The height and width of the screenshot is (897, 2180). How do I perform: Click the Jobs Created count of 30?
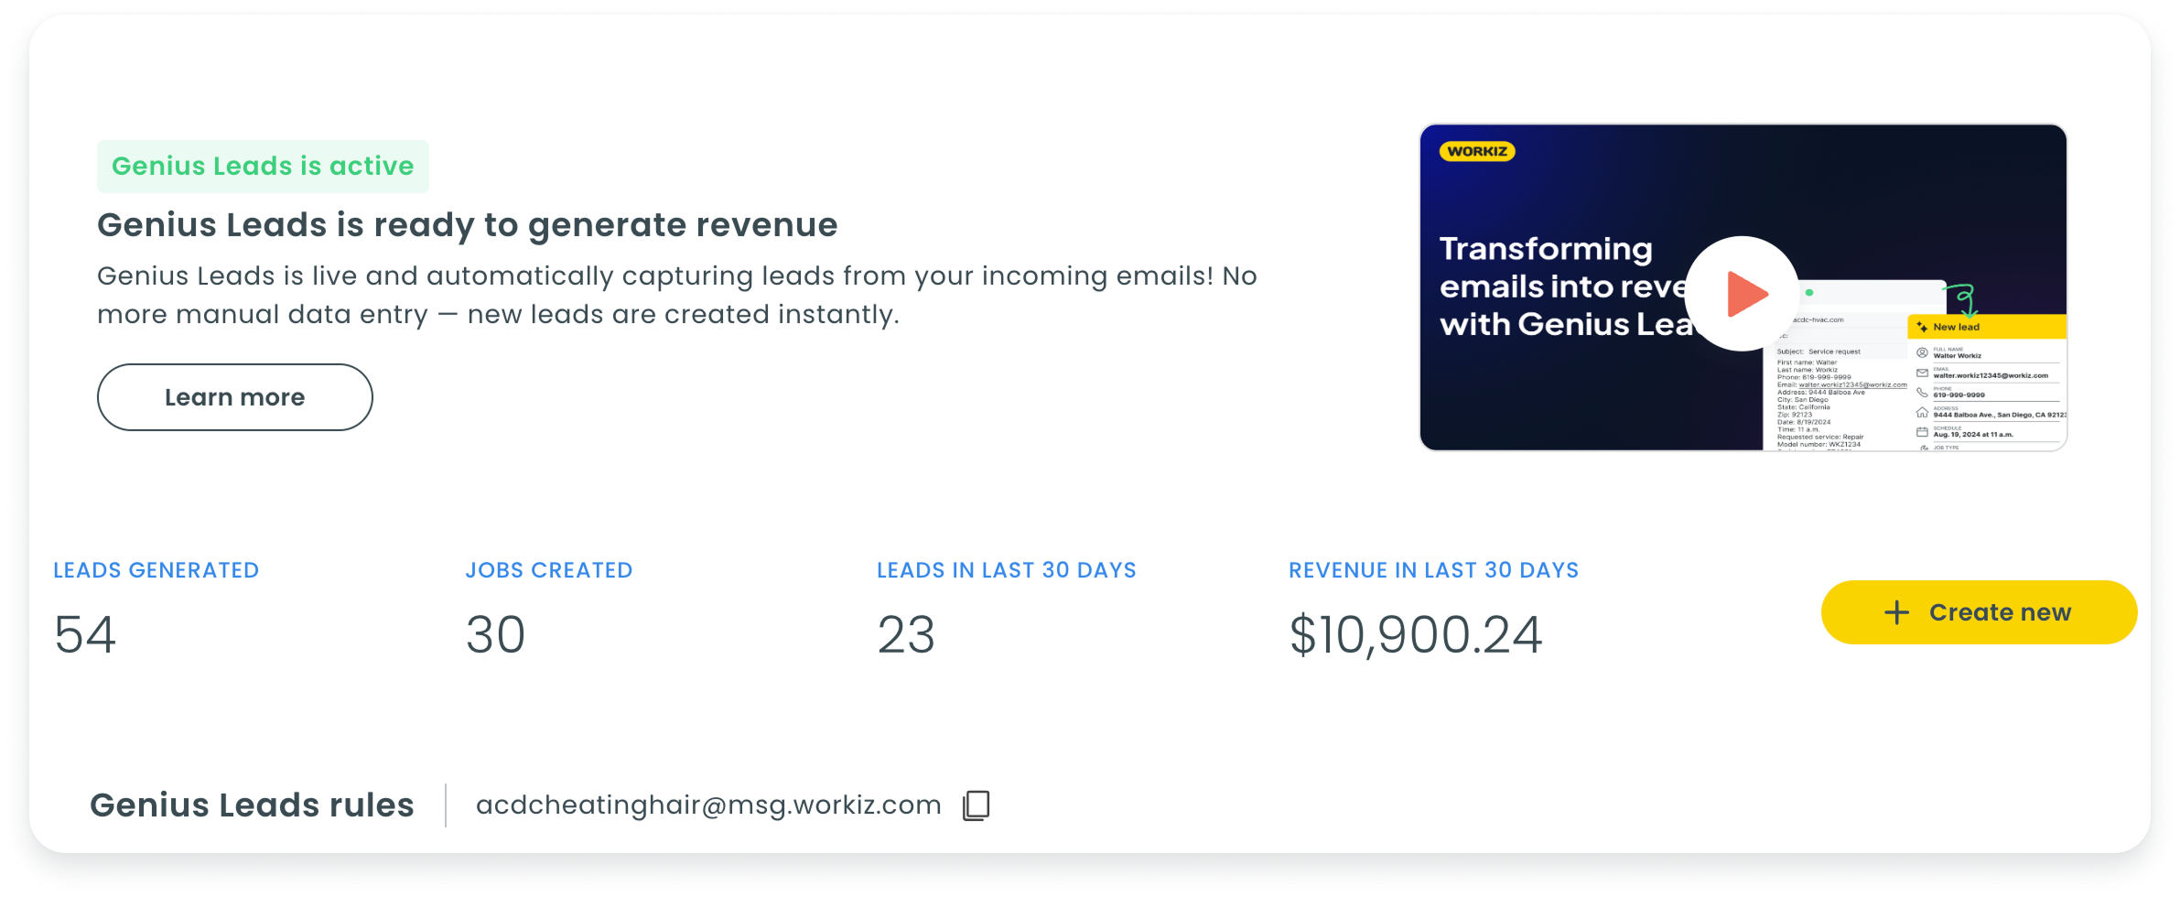[x=495, y=634]
